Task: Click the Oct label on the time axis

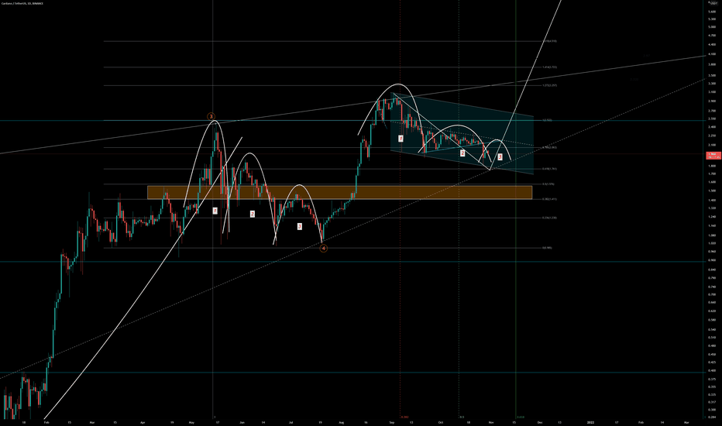Action: click(x=441, y=422)
